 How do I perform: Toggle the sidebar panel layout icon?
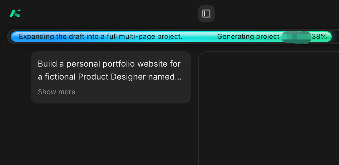[x=206, y=14]
